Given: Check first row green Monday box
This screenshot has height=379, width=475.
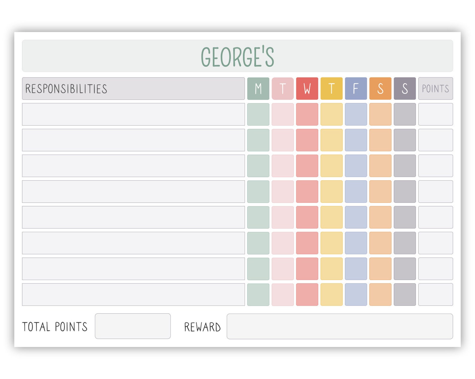Looking at the screenshot, I should (258, 114).
